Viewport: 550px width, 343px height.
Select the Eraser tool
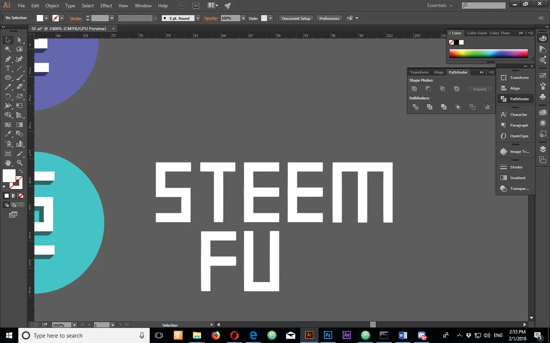click(19, 87)
